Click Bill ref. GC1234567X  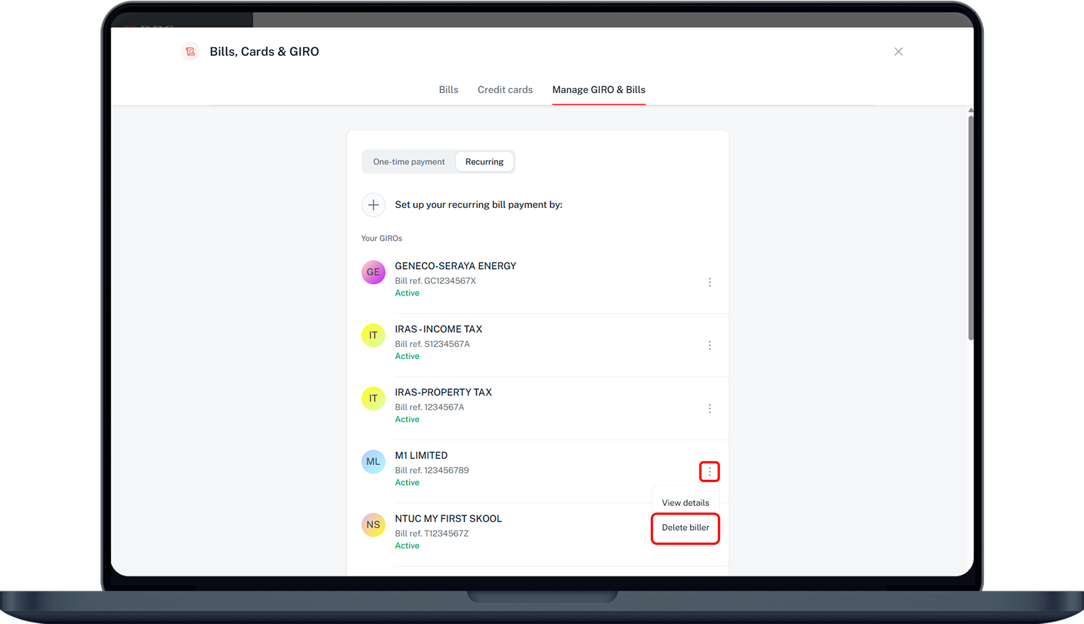(435, 281)
